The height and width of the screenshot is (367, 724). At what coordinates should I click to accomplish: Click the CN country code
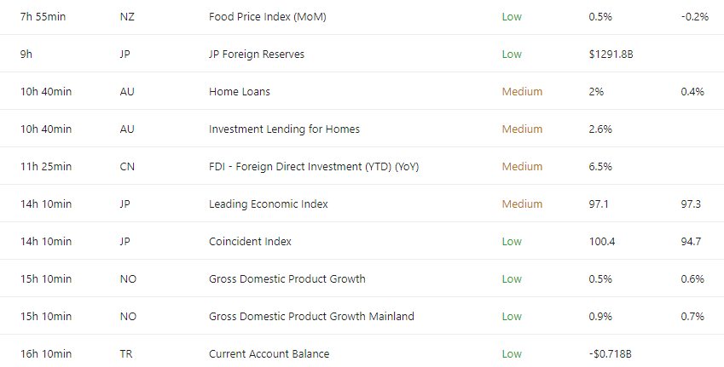point(128,167)
